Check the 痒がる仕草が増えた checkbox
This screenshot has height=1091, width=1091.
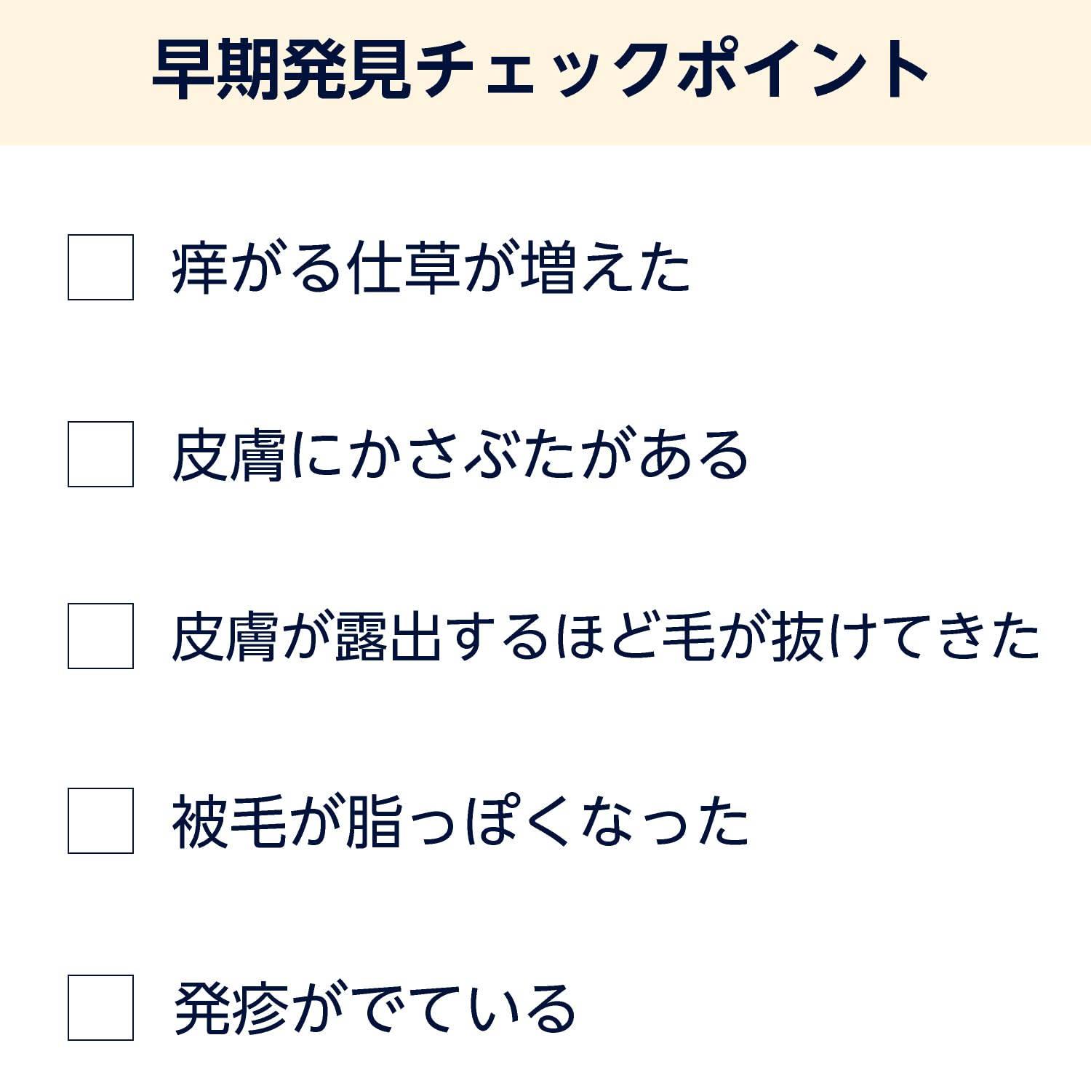point(100,267)
